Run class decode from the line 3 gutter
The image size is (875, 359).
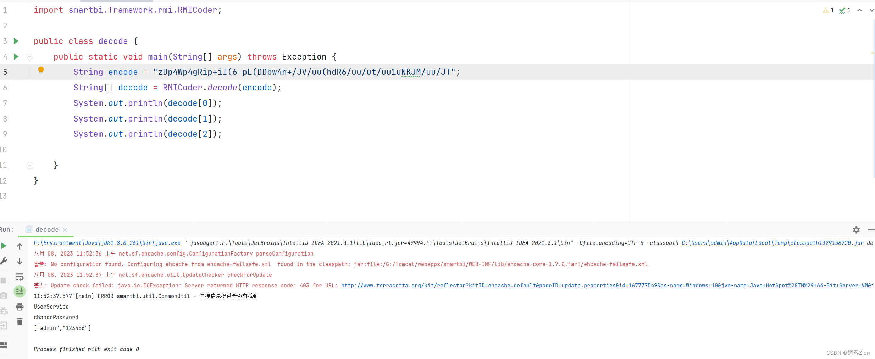tap(16, 41)
